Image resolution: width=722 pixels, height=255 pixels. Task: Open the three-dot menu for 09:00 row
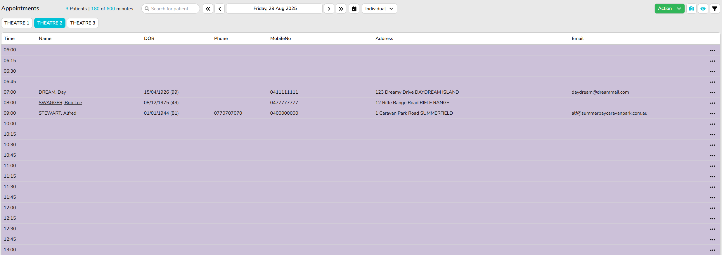712,113
